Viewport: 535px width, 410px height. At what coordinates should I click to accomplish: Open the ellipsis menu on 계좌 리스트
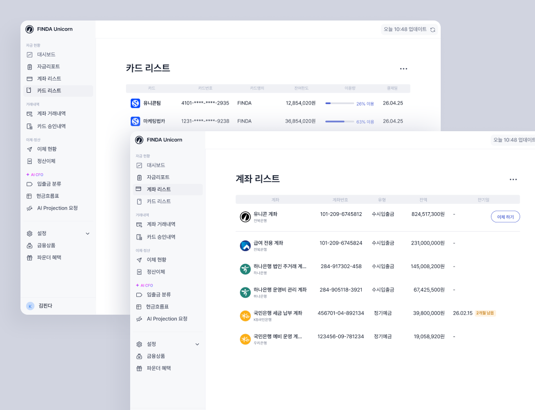point(513,179)
